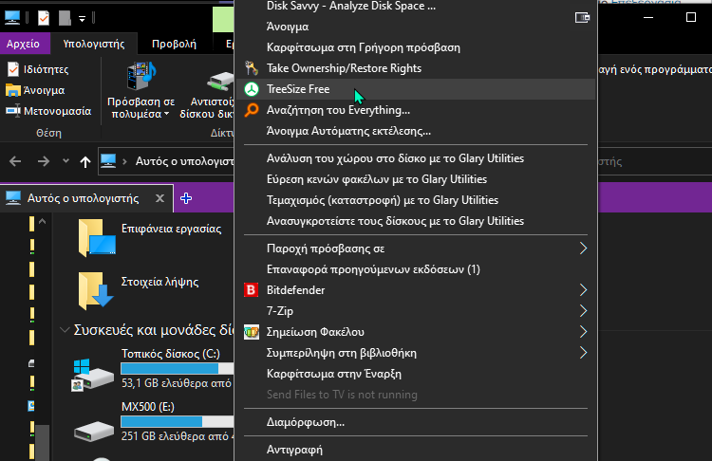Click the Everything search magnifier icon
The width and height of the screenshot is (712, 461).
tap(252, 110)
